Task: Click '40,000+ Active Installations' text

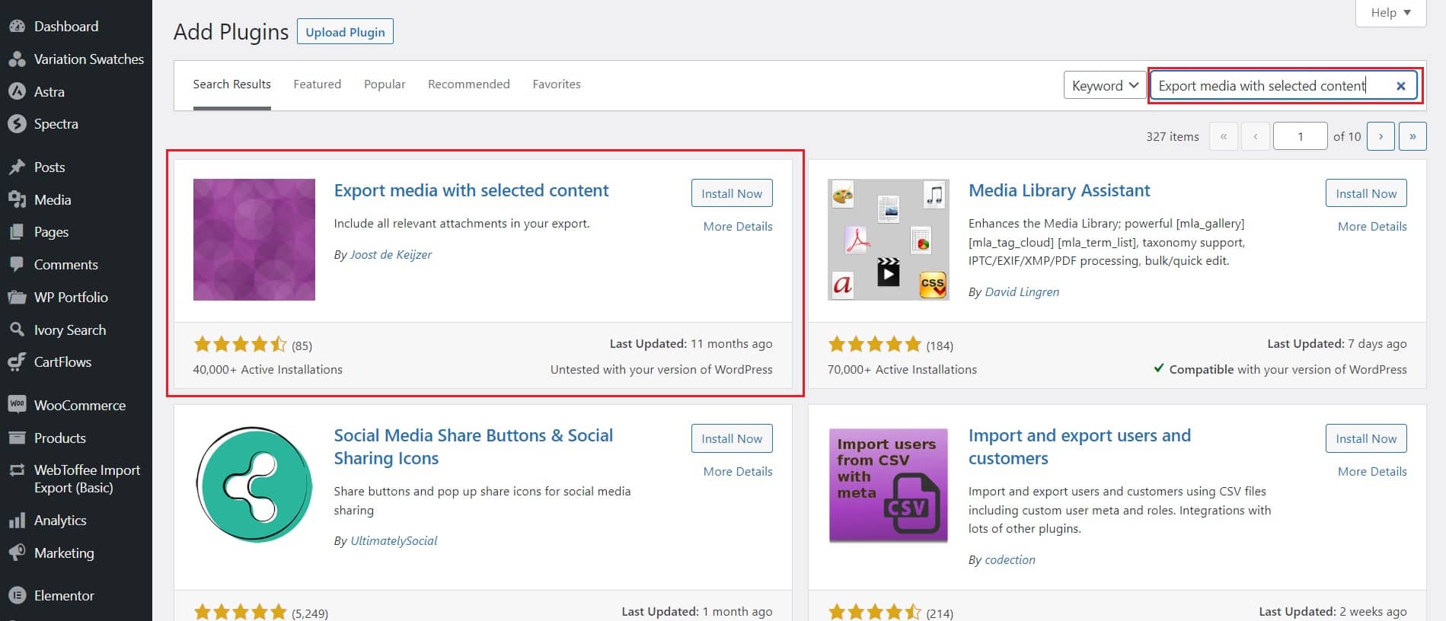Action: (x=268, y=369)
